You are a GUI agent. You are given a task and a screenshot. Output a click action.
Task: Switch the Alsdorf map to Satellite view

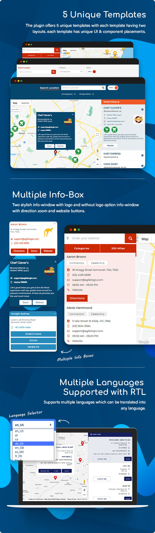tap(25, 103)
